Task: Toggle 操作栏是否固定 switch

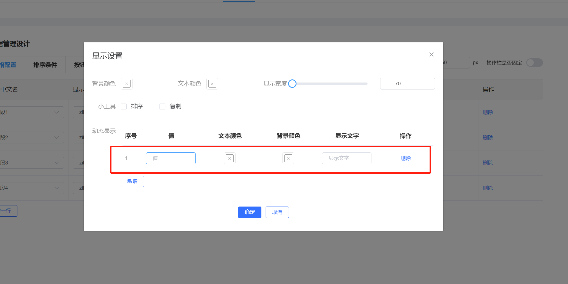Action: point(534,63)
